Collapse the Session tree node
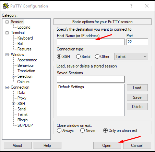The image size is (155, 152). click(7, 22)
